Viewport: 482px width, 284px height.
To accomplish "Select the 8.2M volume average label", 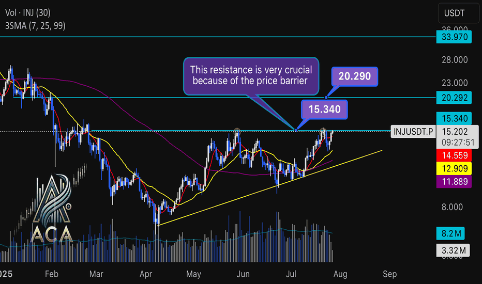I will pyautogui.click(x=450, y=233).
